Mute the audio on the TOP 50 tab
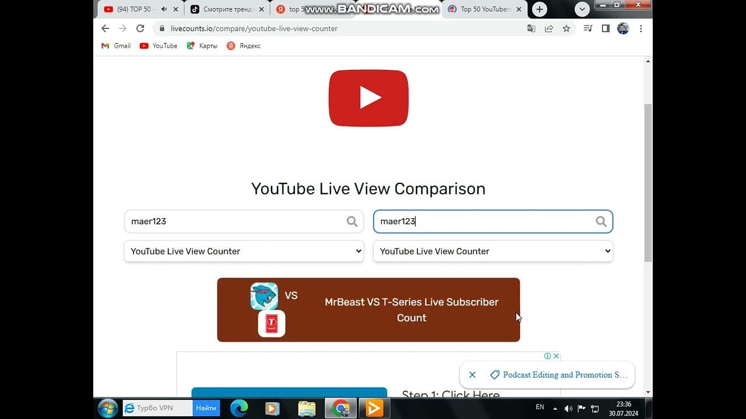 click(x=164, y=9)
